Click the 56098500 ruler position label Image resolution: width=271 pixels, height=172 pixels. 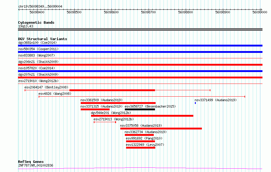[x=74, y=12]
